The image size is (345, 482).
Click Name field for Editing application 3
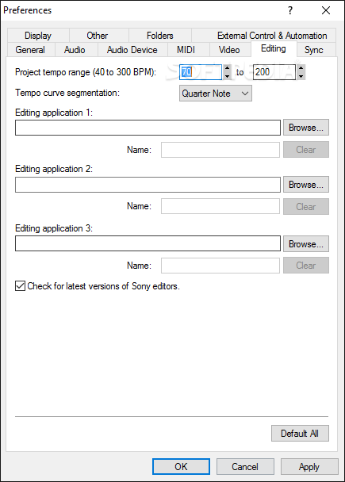click(220, 266)
